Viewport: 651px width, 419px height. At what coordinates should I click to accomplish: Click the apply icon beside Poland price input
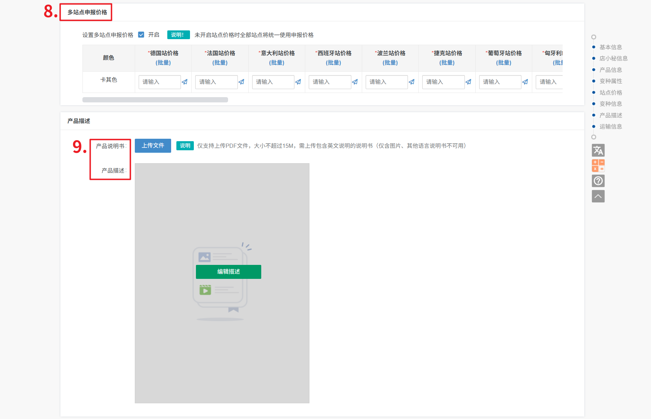pyautogui.click(x=412, y=82)
